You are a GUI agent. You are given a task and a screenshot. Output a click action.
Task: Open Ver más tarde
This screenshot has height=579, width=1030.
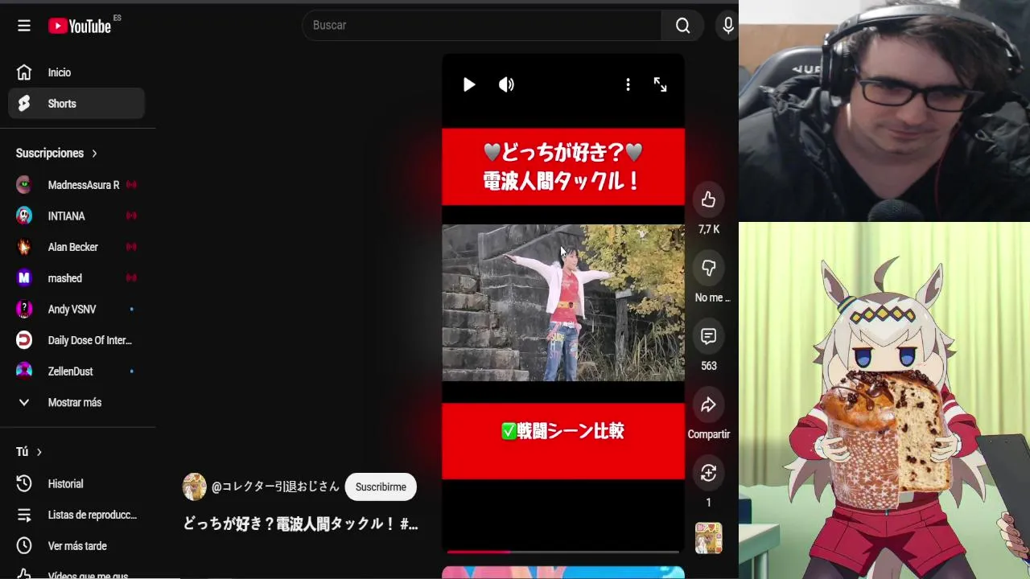pos(76,546)
